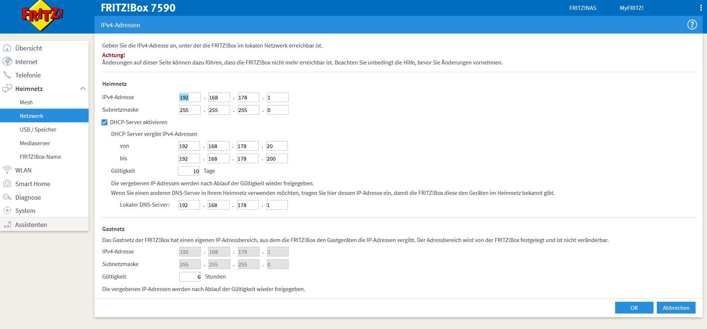707x329 pixels.
Task: Click the Diagnose icon
Action: pyautogui.click(x=7, y=197)
